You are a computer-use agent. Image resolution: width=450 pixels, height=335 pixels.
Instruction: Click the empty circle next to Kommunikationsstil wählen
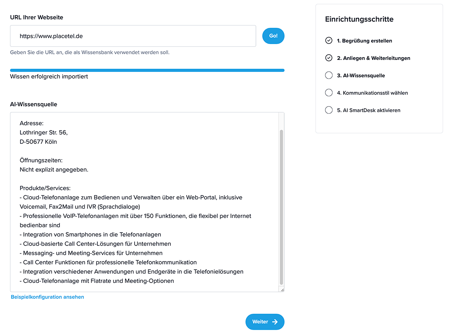tap(329, 93)
